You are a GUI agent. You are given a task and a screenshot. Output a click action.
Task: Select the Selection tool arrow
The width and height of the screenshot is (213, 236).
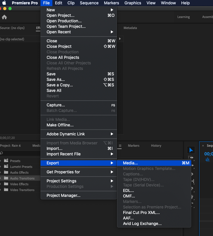[x=191, y=150]
